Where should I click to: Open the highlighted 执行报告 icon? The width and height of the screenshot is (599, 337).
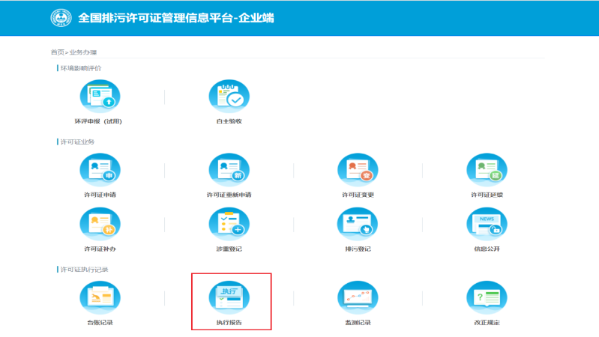point(229,297)
